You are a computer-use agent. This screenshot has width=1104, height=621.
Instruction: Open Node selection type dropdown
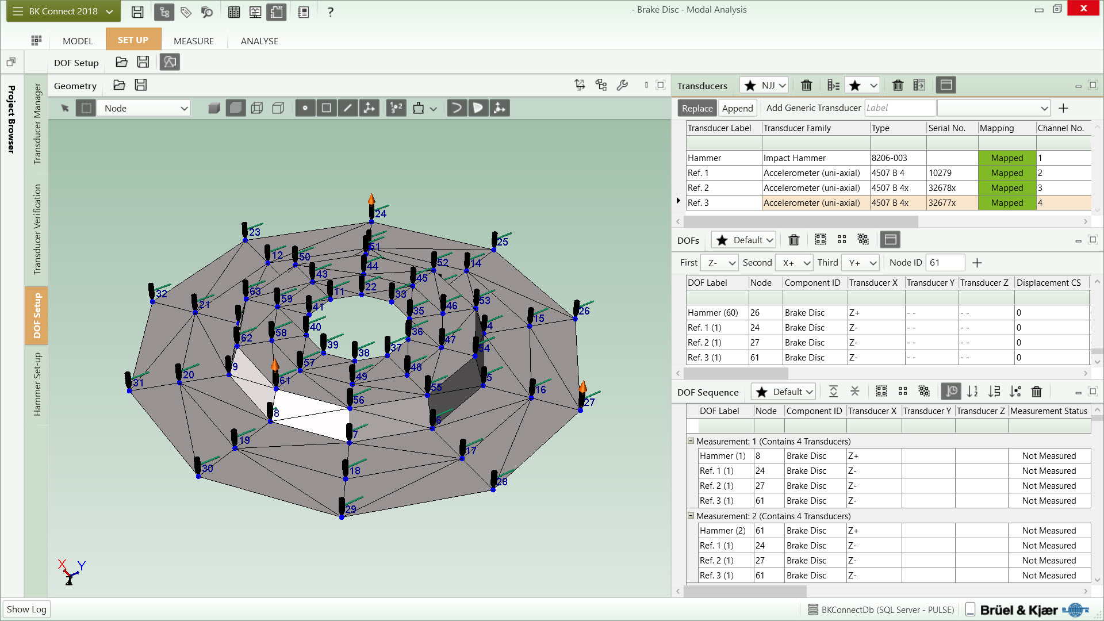coord(144,108)
